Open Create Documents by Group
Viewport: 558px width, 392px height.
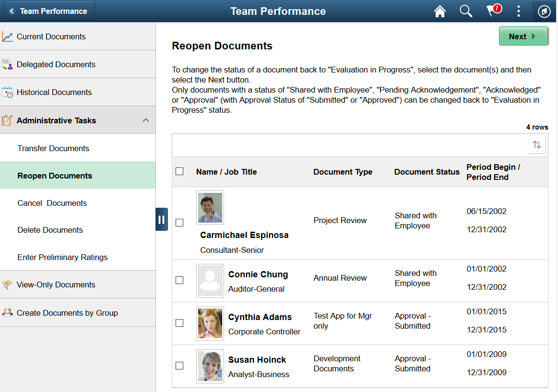[x=78, y=313]
